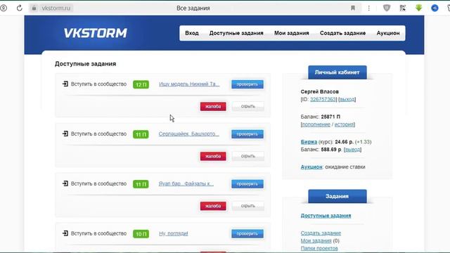
Task: Bookmark this page with the bookmark icon
Action: 353,8
